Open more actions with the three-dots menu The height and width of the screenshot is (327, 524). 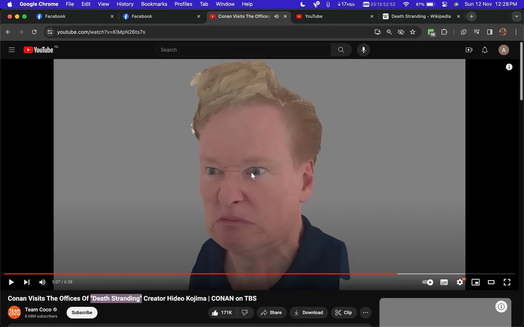365,312
